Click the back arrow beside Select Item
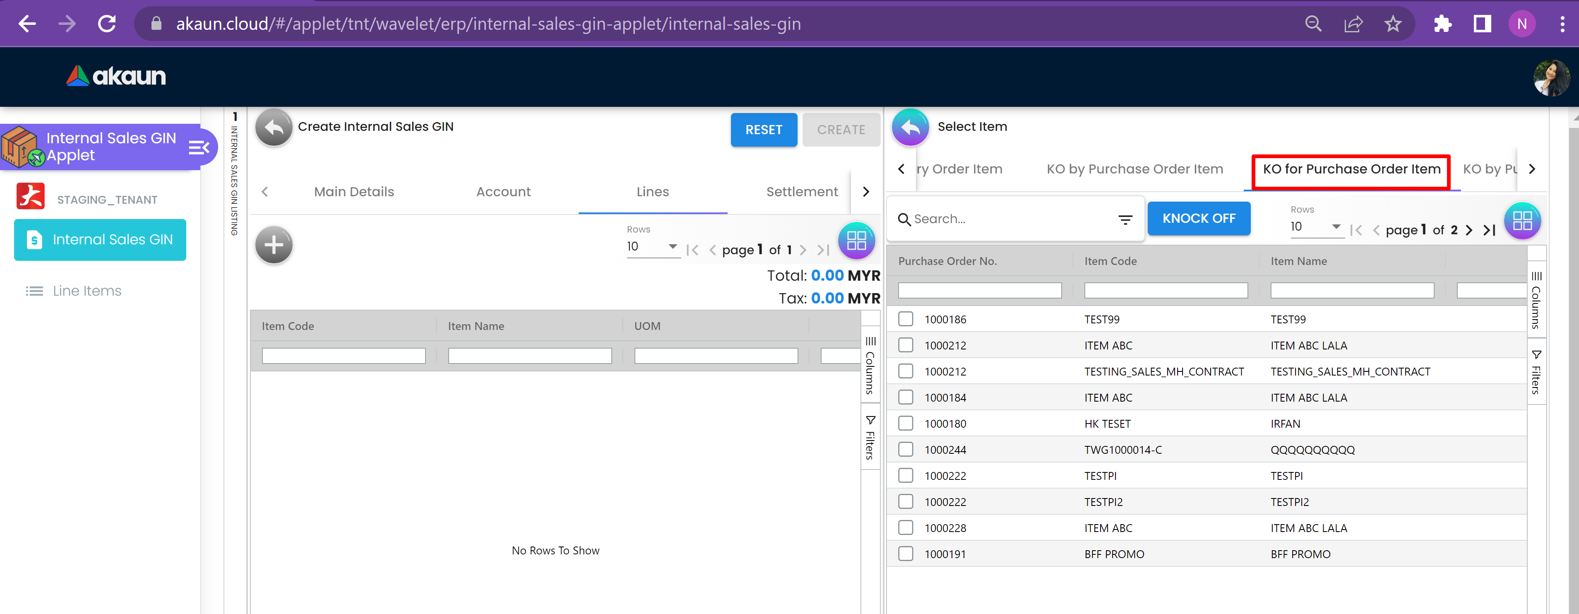The width and height of the screenshot is (1579, 614). 910,127
